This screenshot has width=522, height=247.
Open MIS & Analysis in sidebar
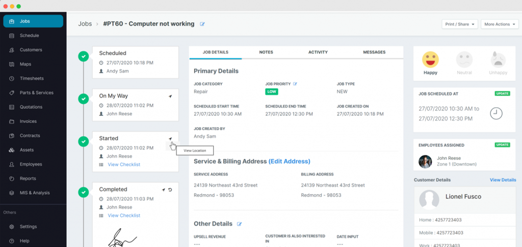click(34, 193)
